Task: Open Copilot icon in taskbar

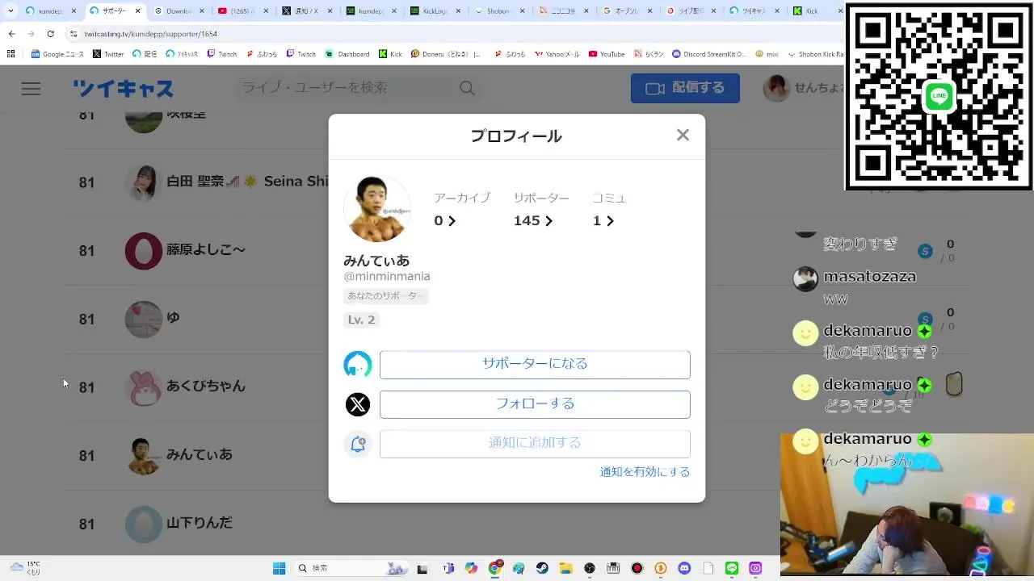Action: (x=472, y=568)
